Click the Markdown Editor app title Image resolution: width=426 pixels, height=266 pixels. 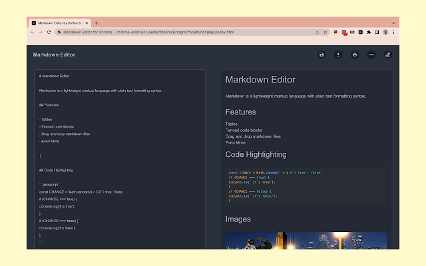pos(54,55)
